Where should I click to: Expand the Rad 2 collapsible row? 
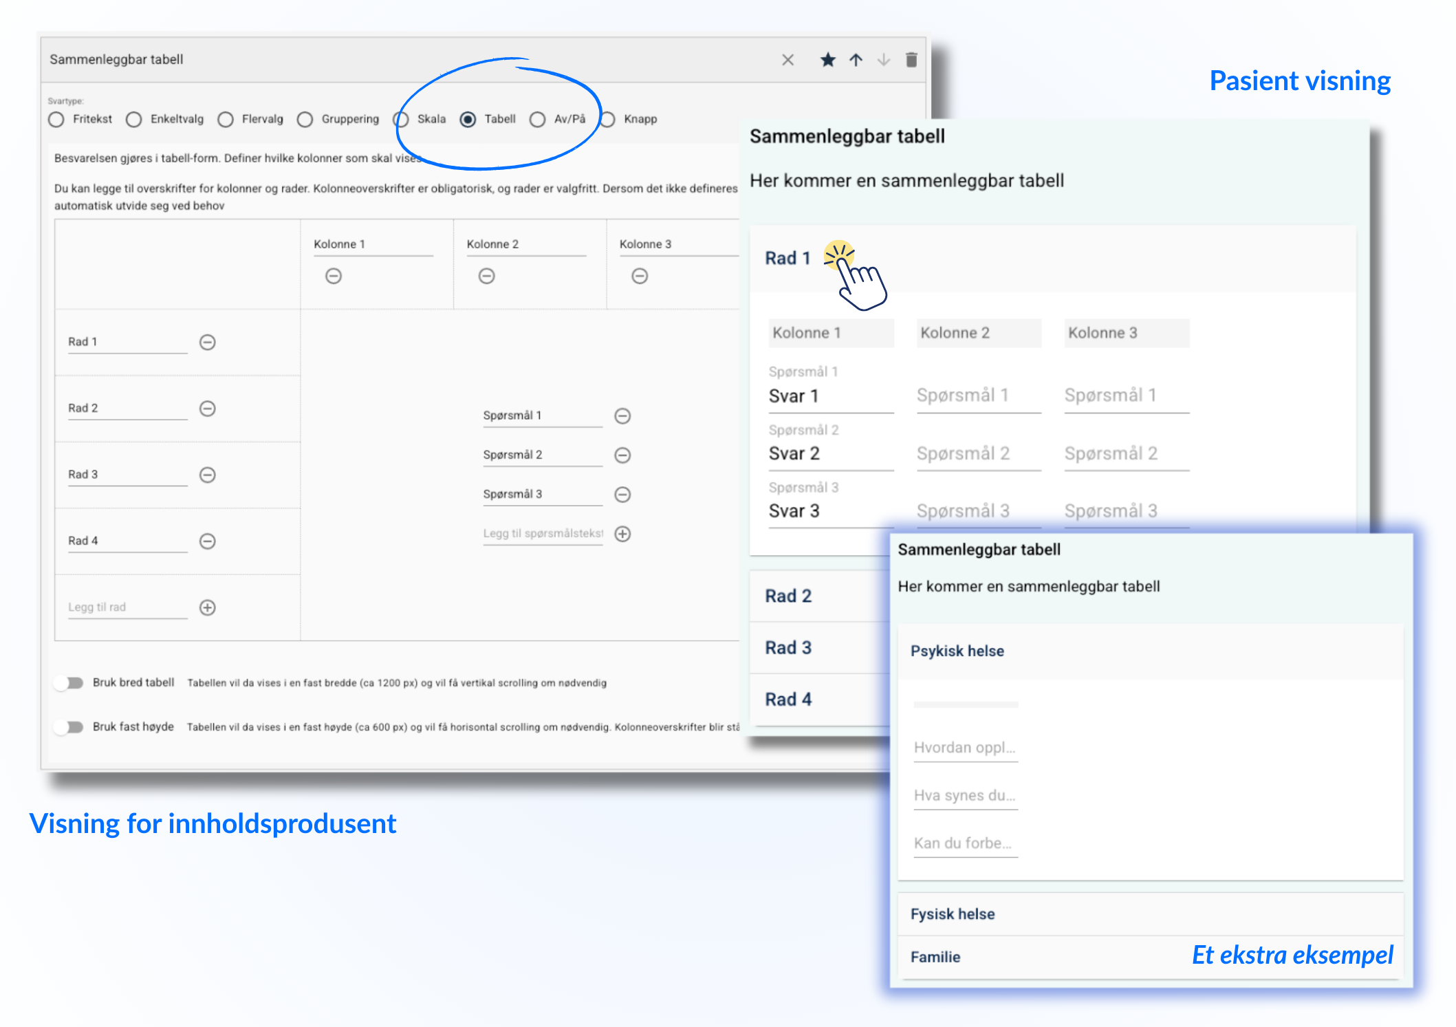788,596
